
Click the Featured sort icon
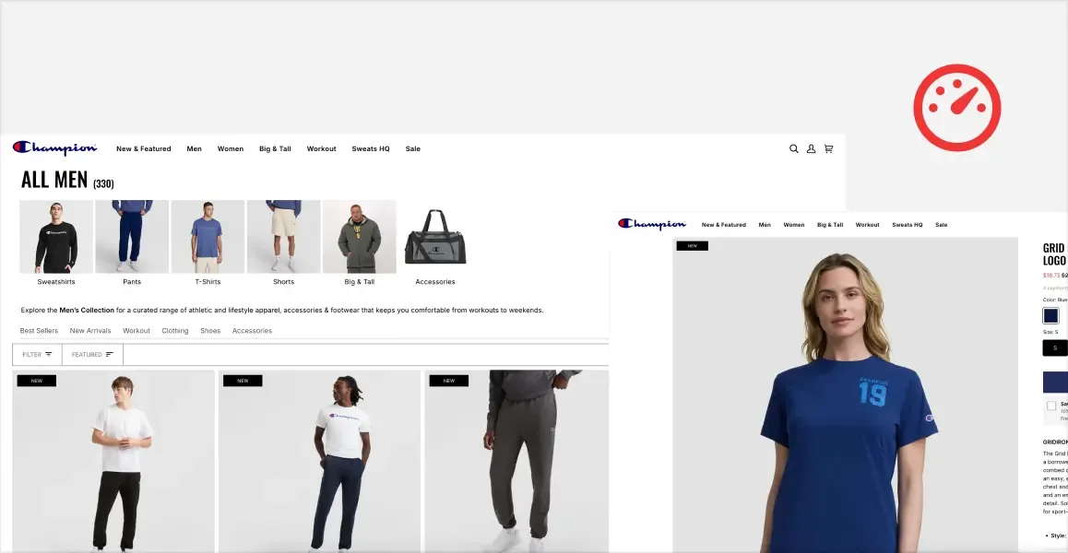[x=110, y=354]
